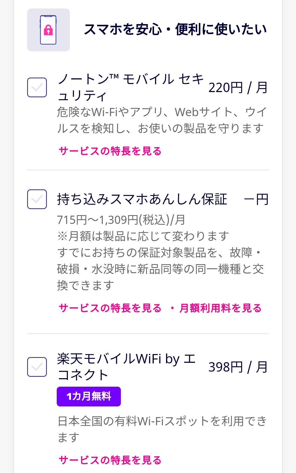Check the 楽天モバイルWiFi by エコネクト checkbox
The image size is (296, 473).
(x=37, y=367)
